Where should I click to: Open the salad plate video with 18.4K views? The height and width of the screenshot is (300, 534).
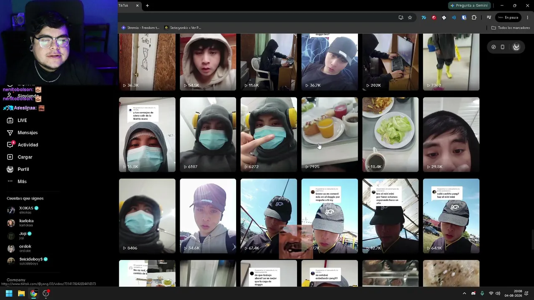tap(390, 135)
